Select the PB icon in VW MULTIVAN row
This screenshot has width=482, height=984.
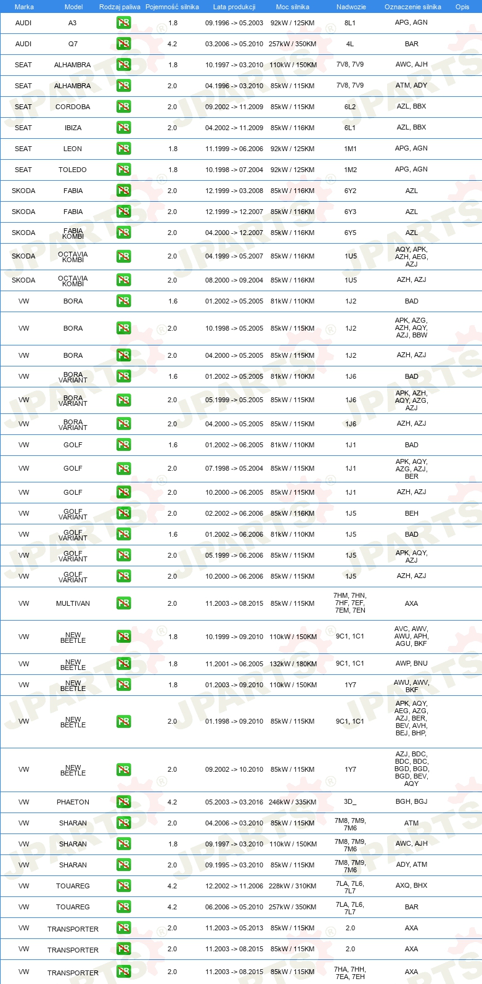(x=123, y=603)
